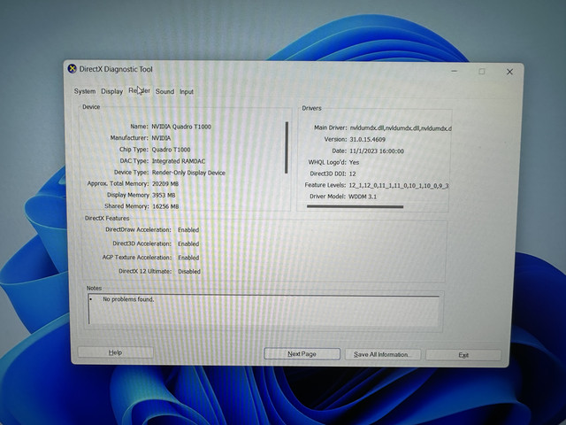Click the 'Device' group label

tap(91, 107)
